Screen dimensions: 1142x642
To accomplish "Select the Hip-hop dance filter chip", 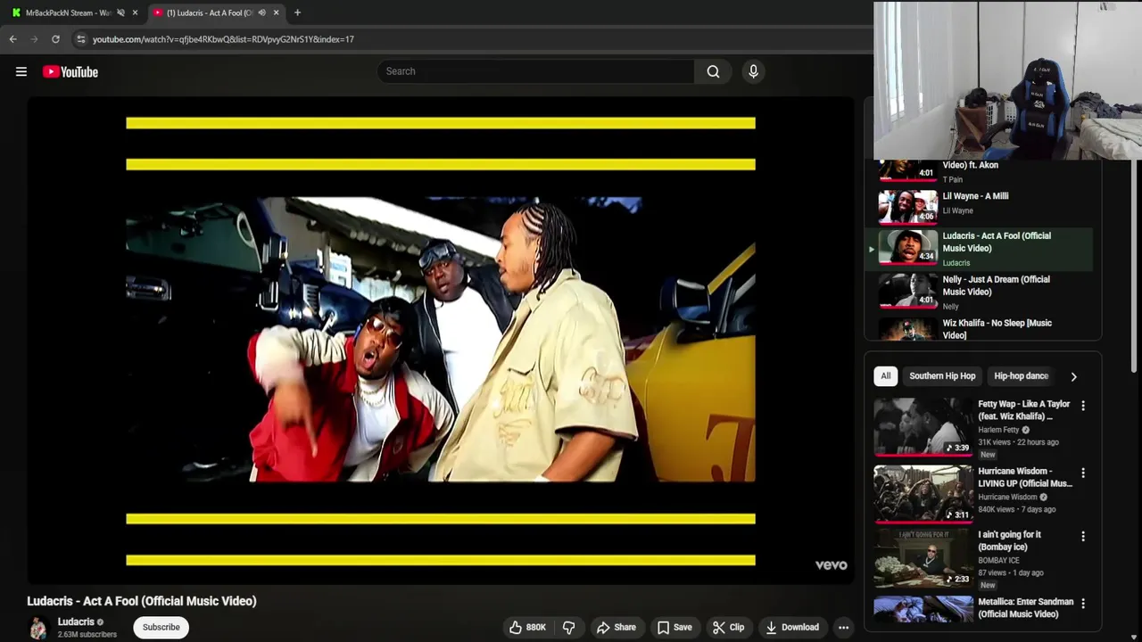I will point(1021,376).
